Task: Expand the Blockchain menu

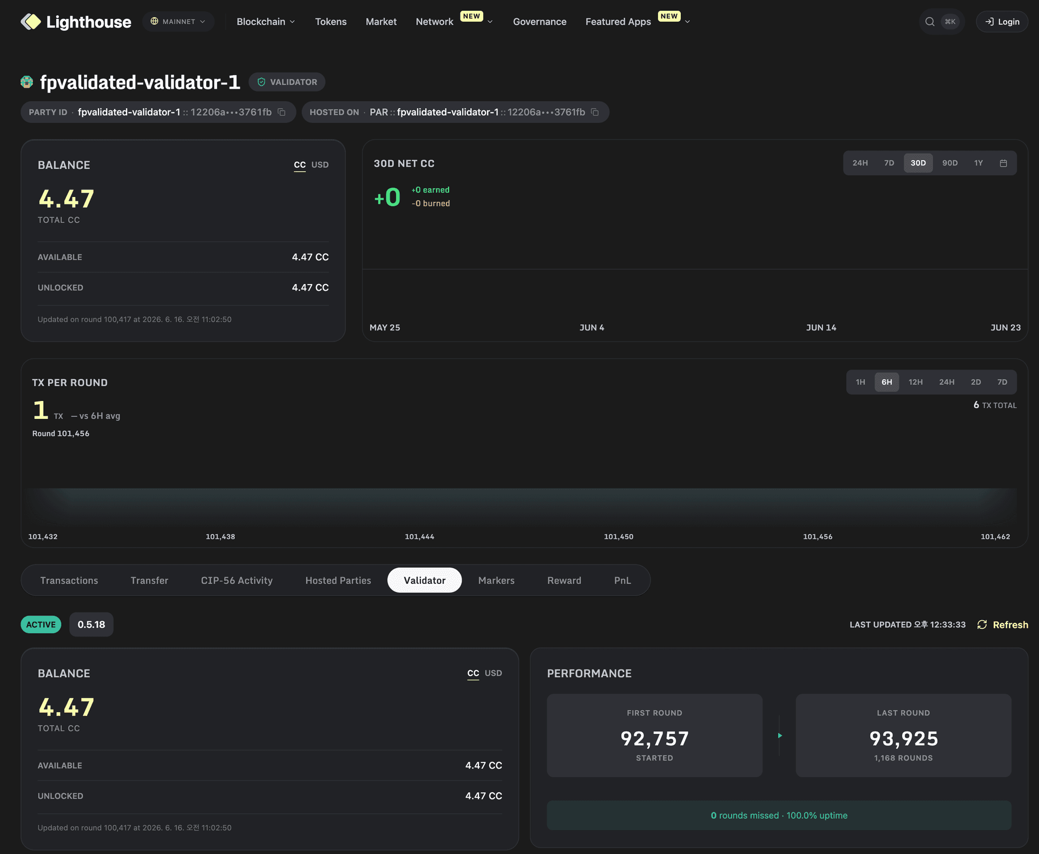Action: (x=266, y=22)
